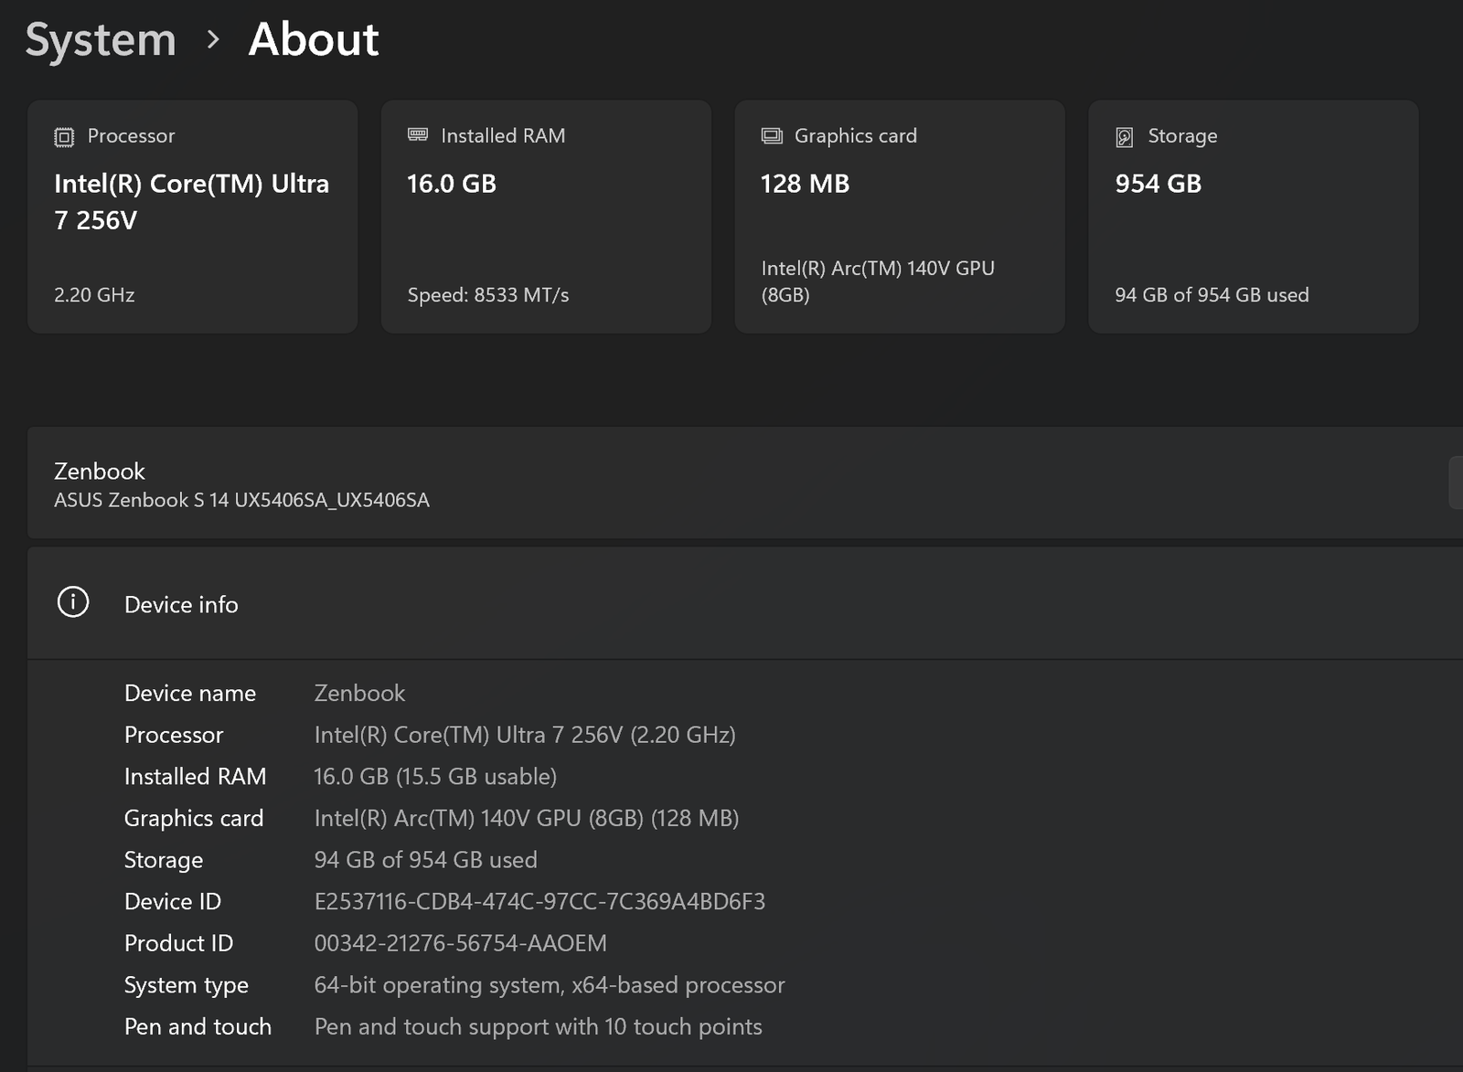The image size is (1463, 1072).
Task: Click the Device name label in Device info
Action: 190,694
